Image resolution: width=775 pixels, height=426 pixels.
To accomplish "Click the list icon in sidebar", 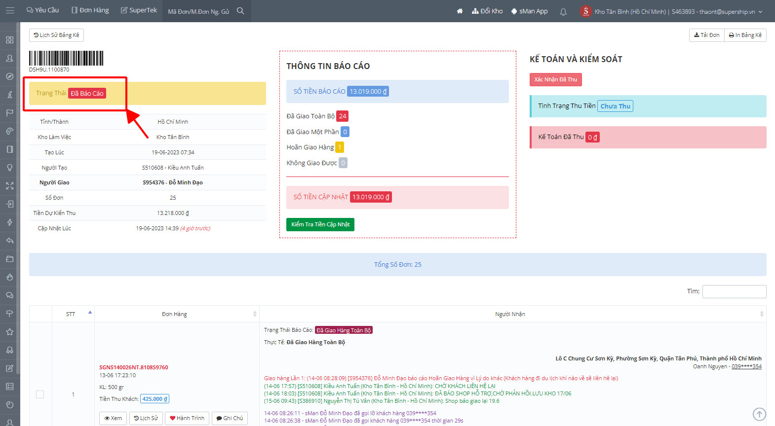I will (x=9, y=387).
